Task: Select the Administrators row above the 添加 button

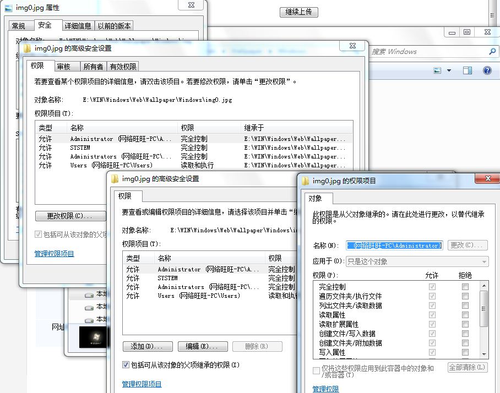Action: [210, 287]
